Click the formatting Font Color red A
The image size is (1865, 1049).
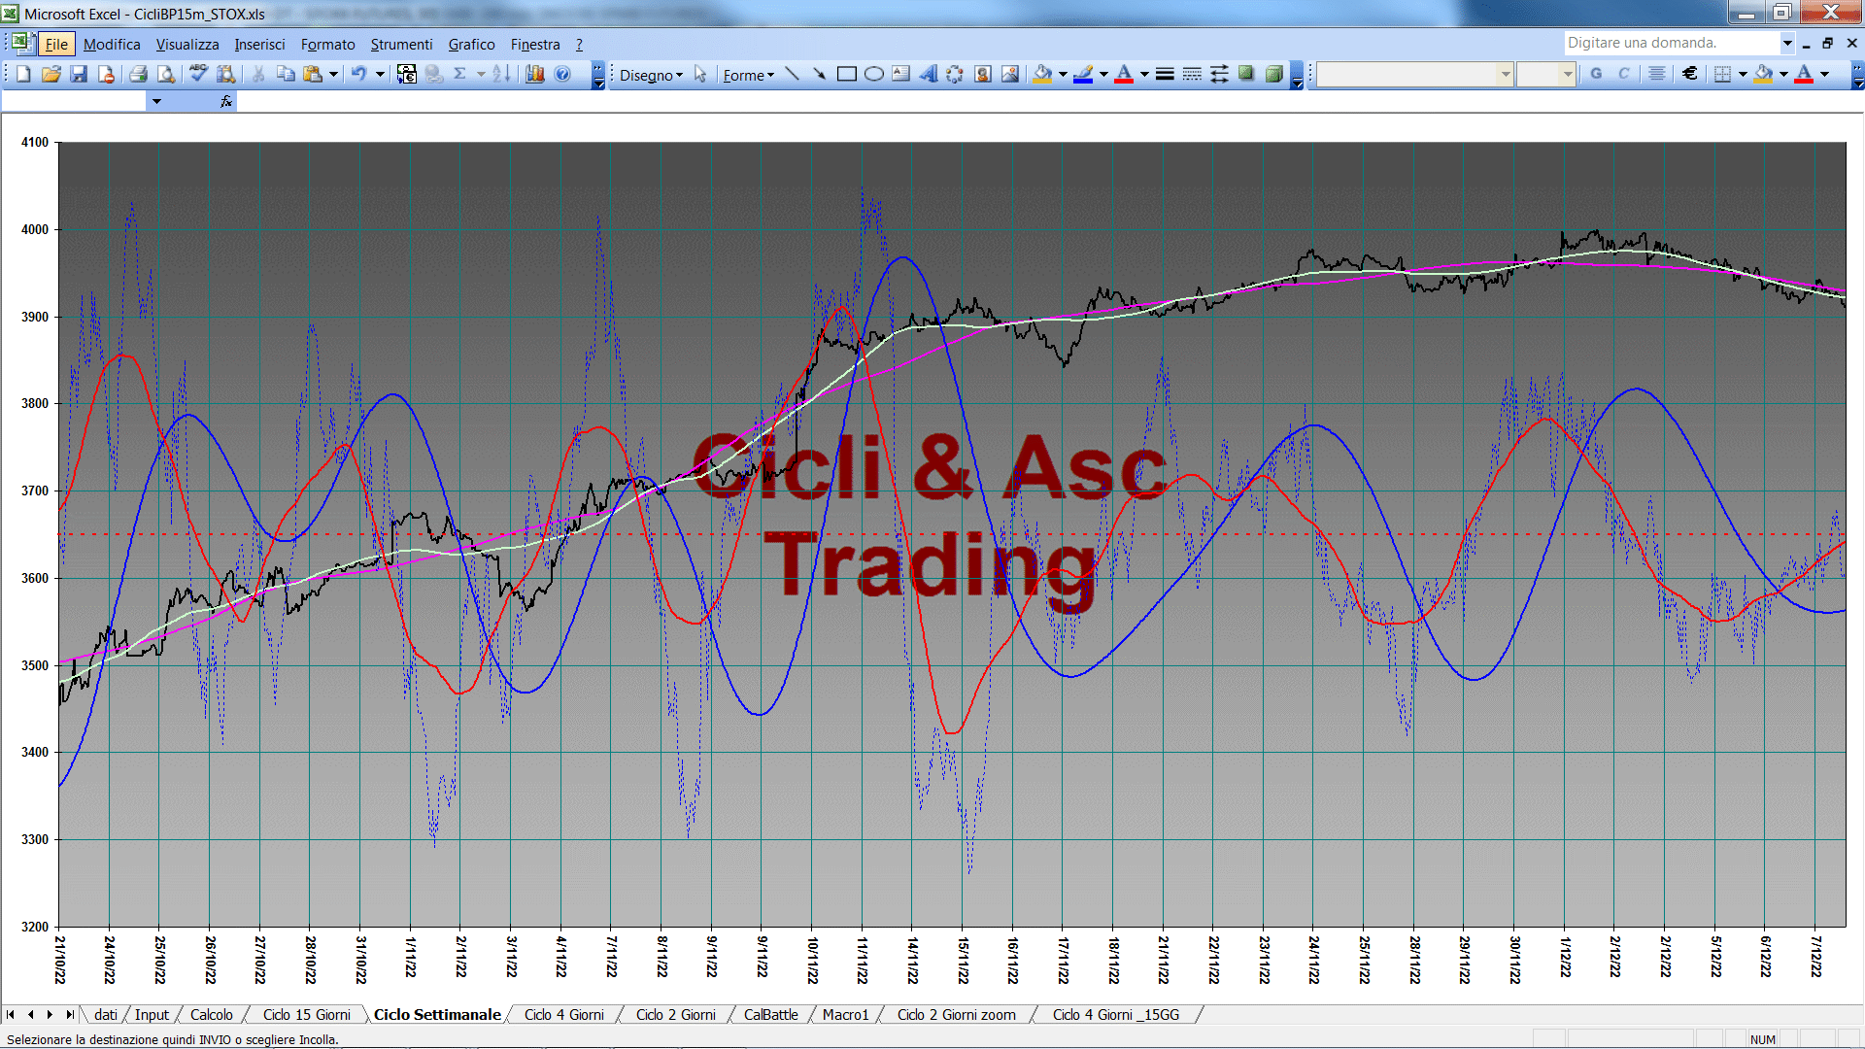pyautogui.click(x=1804, y=74)
